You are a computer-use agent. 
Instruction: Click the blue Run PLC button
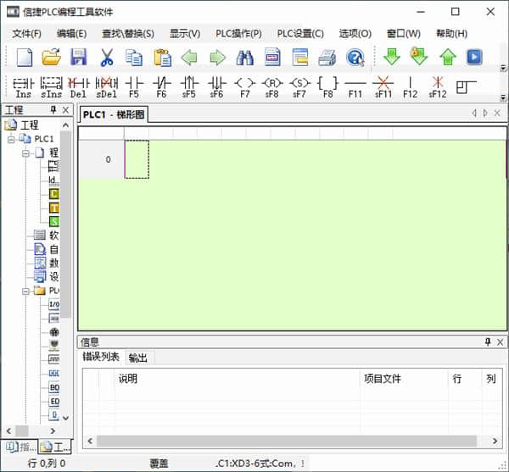(474, 58)
